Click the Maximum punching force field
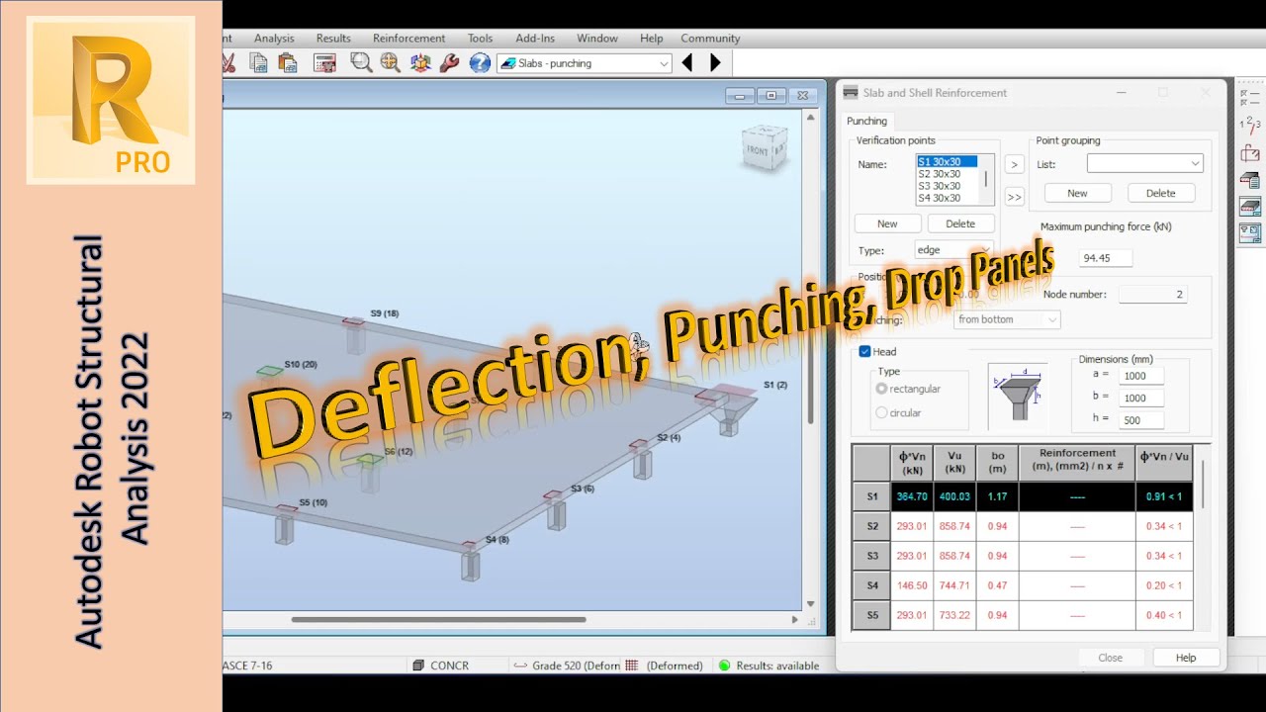 [x=1105, y=258]
